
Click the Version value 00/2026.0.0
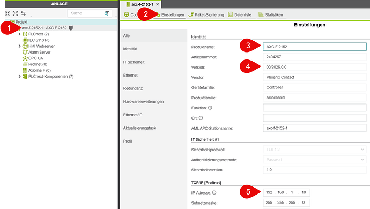tap(315, 67)
